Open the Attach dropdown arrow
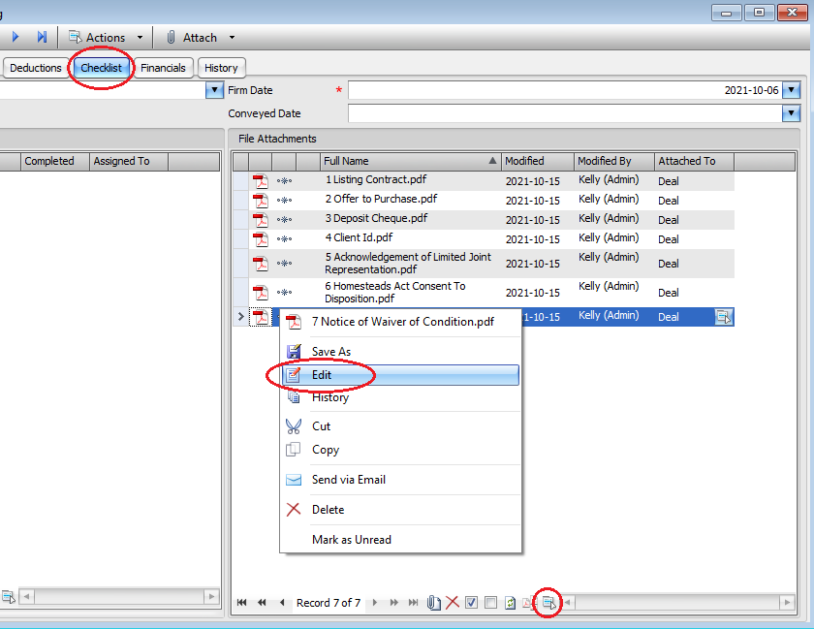 point(231,37)
